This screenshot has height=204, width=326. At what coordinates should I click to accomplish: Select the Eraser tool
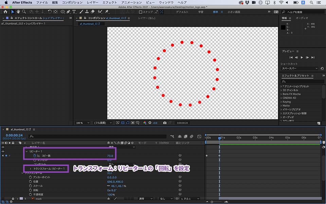[x=93, y=12]
